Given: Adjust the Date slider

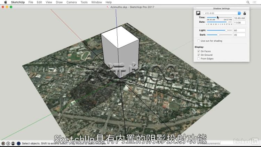Looking at the screenshot, I should (x=219, y=22).
